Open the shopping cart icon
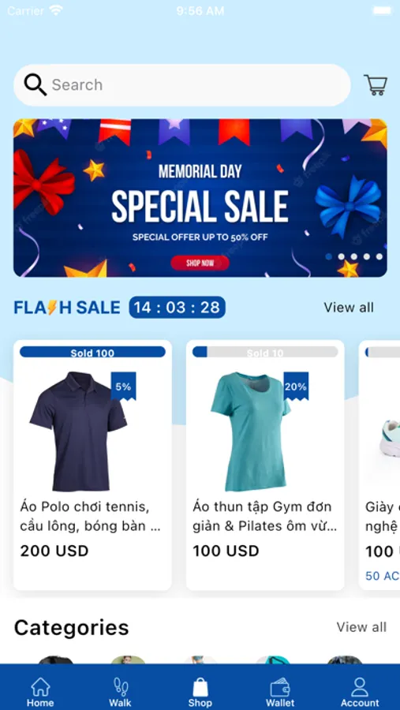The image size is (400, 710). click(376, 84)
